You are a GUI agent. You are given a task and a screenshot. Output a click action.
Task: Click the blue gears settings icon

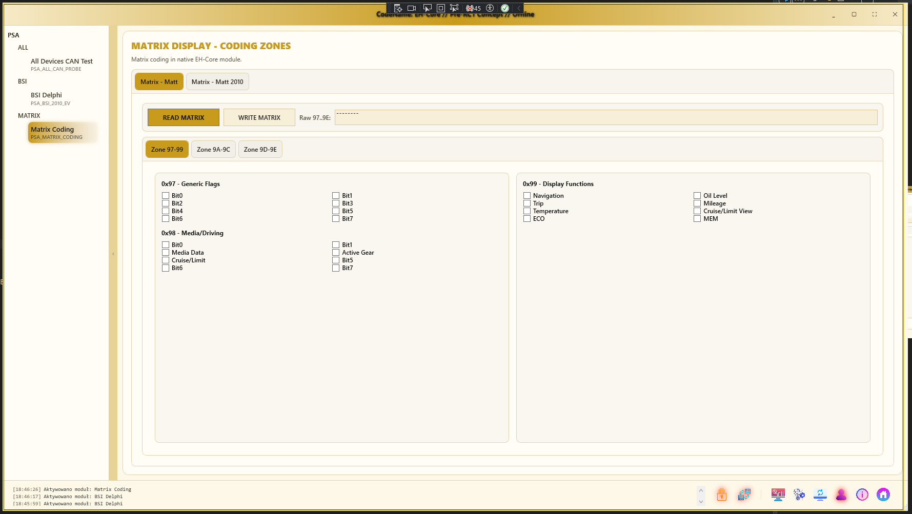[799, 495]
